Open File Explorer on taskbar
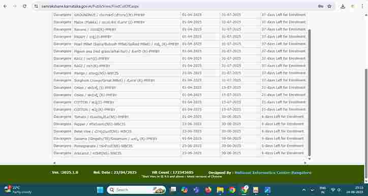368x196 pixels. 220,190
